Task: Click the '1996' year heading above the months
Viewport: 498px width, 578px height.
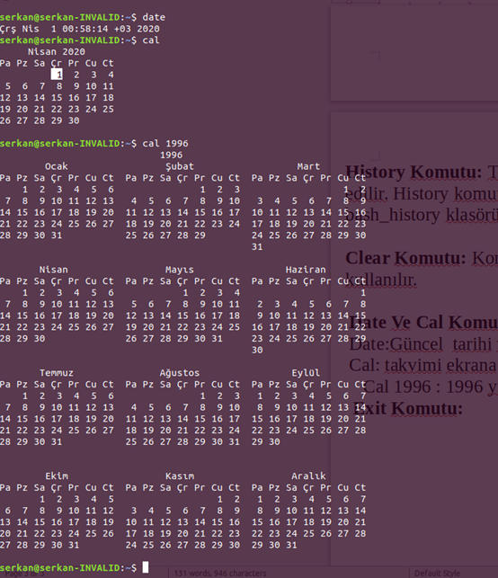Action: (171, 155)
